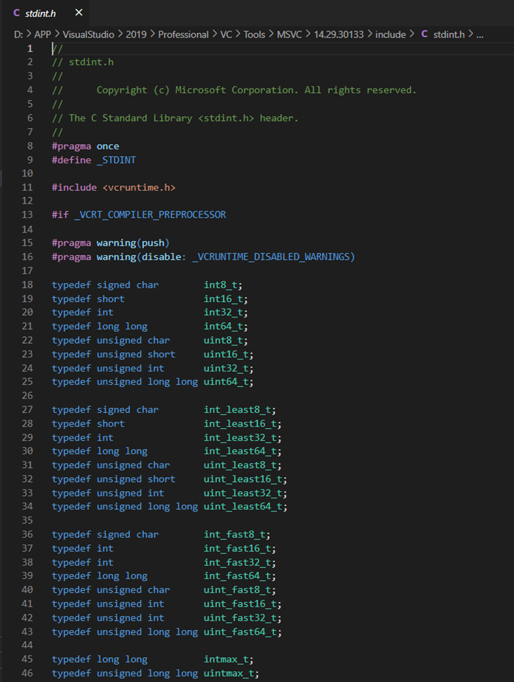Close the stdint.h tab
Image resolution: width=514 pixels, height=682 pixels.
(x=79, y=12)
